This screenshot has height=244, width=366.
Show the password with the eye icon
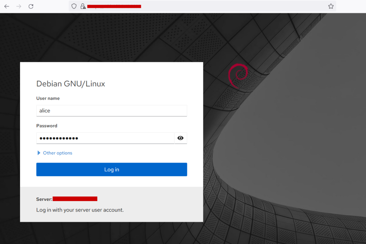tap(180, 138)
